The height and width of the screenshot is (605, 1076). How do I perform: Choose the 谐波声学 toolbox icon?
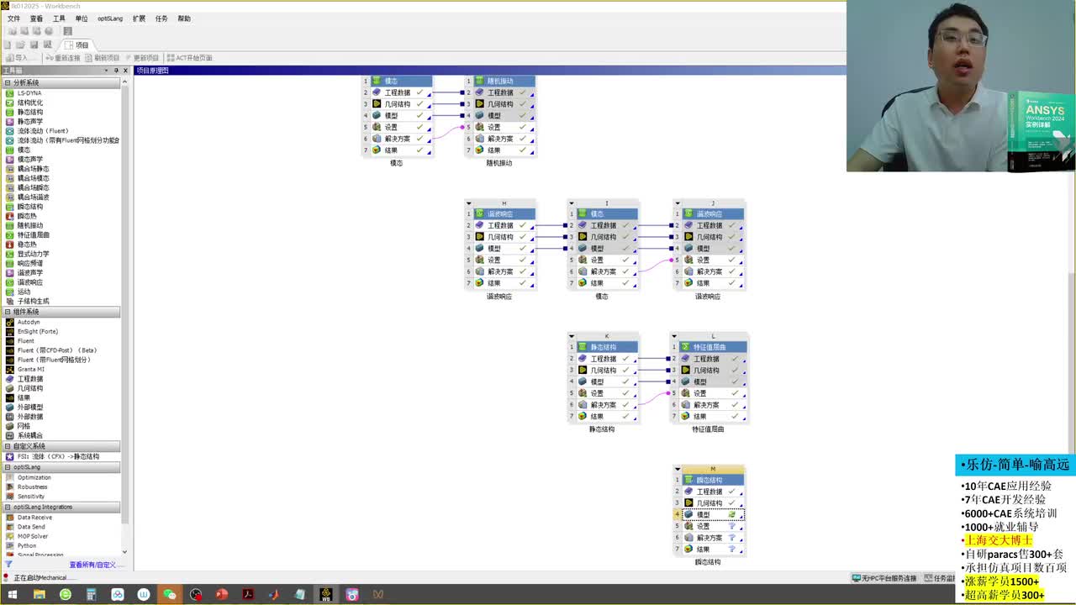[10, 273]
